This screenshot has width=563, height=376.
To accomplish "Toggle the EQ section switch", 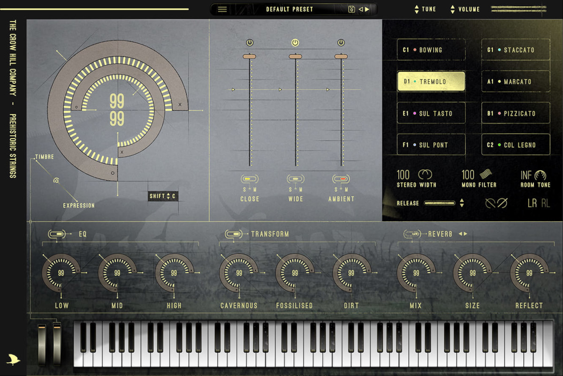I will click(x=56, y=234).
